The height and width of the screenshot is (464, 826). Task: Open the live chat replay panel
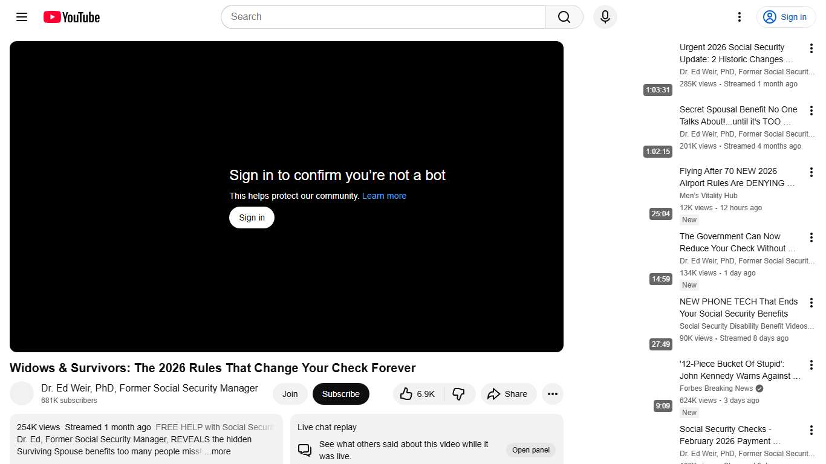point(530,449)
